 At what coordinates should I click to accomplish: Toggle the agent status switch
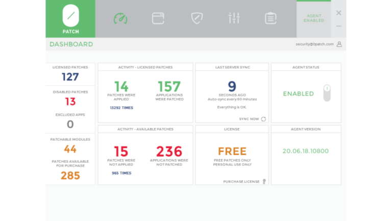[327, 93]
